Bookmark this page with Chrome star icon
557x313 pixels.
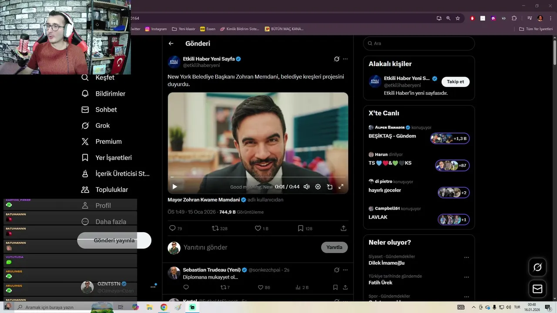(x=458, y=18)
